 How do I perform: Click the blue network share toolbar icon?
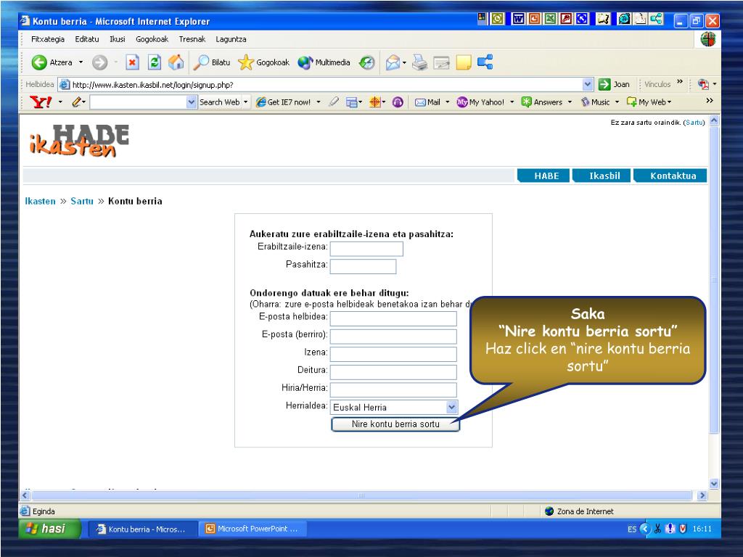pyautogui.click(x=485, y=62)
